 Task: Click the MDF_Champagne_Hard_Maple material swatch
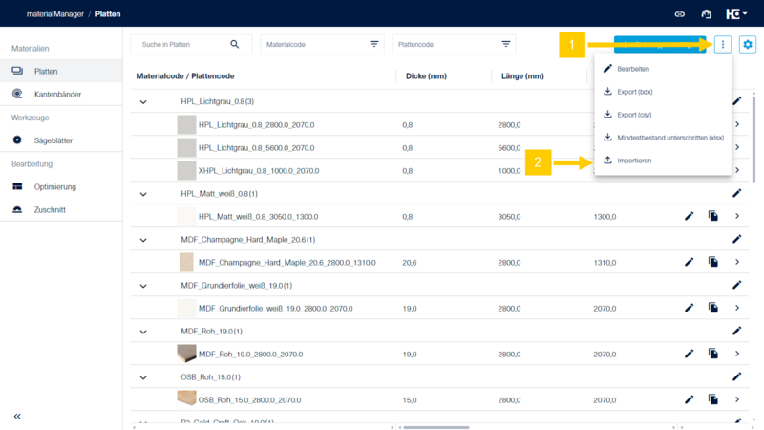click(186, 262)
